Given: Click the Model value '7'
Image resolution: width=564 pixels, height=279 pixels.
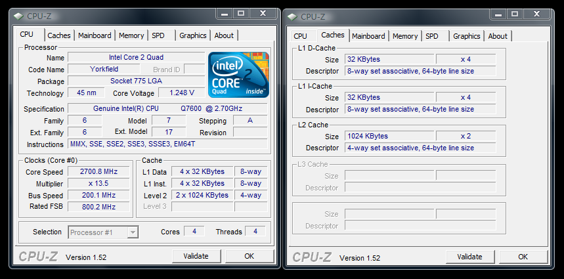Looking at the screenshot, I should [169, 120].
